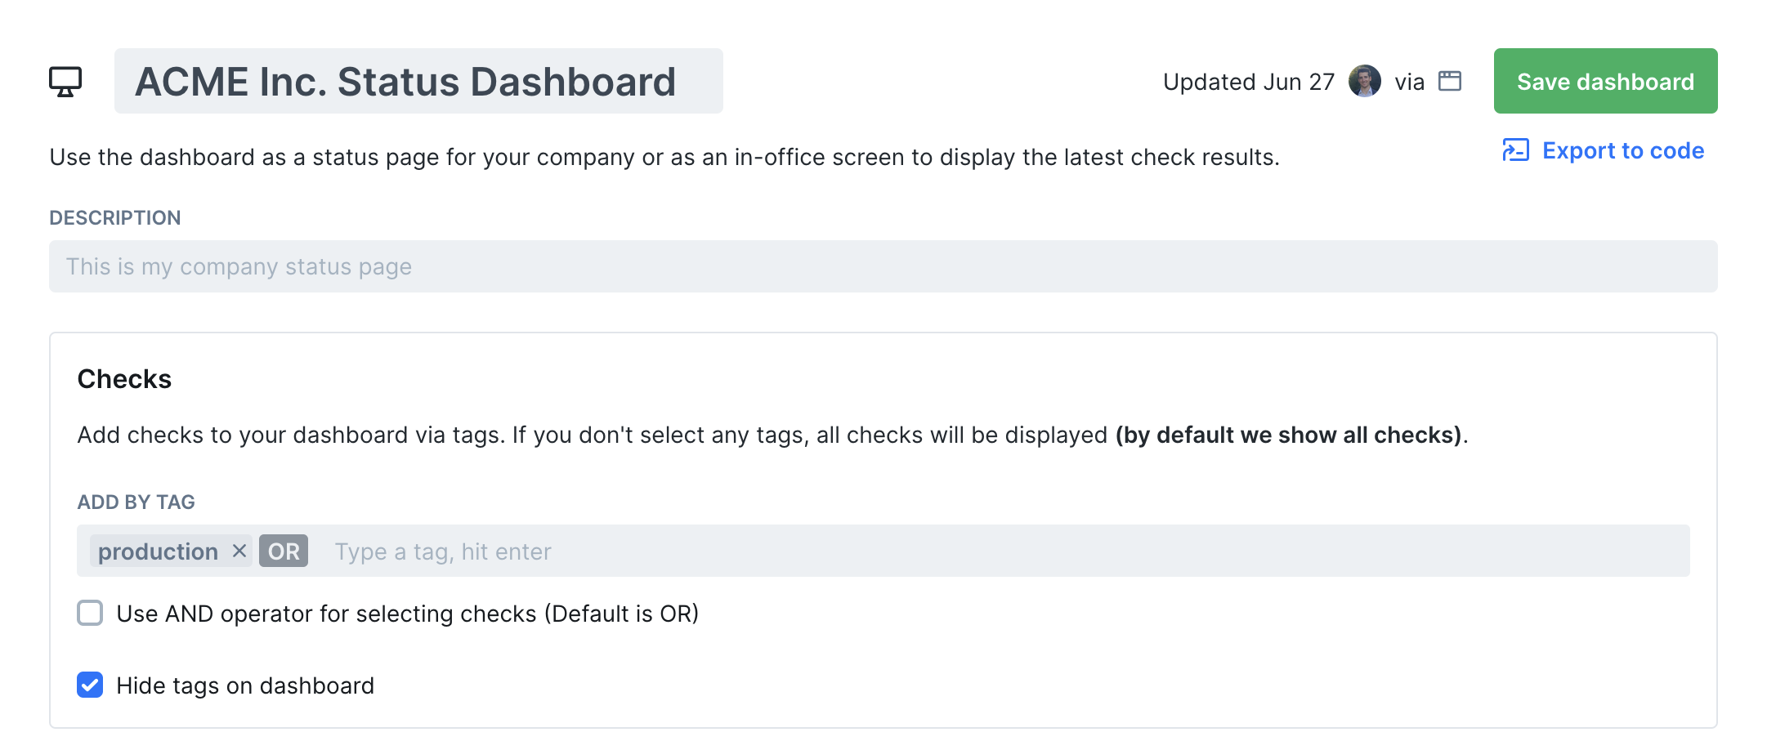Screen dimensions: 1767x750
Task: Focus the description input field
Action: coord(883,266)
